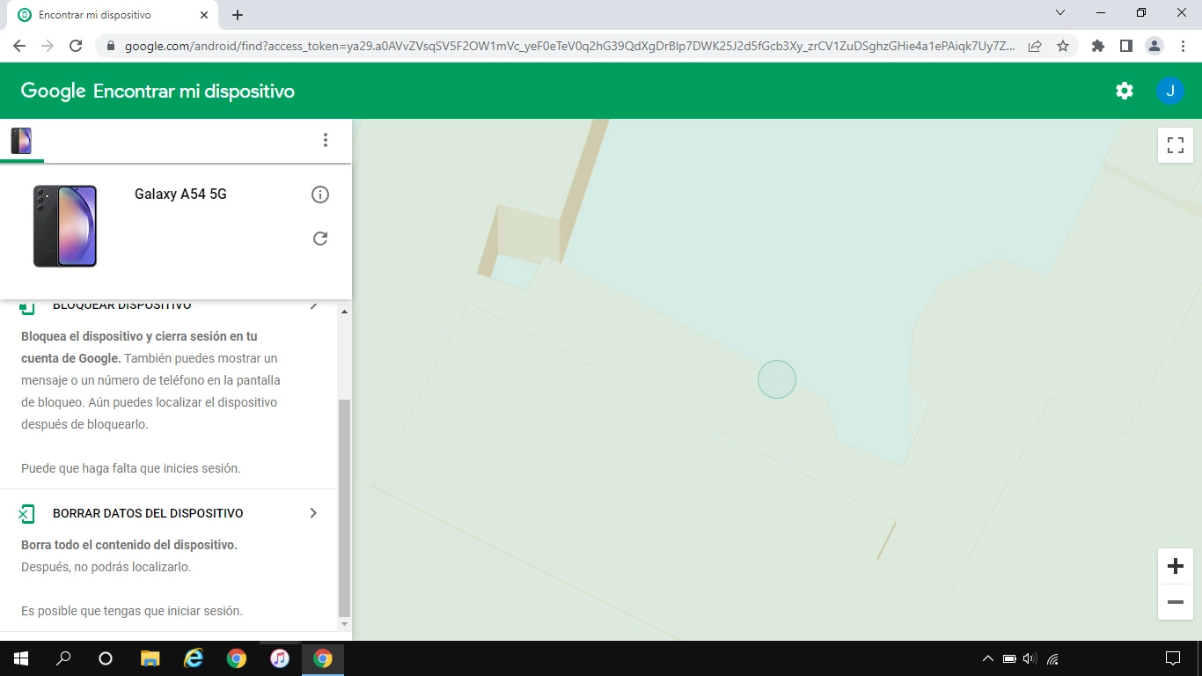
Task: Reload the page in Chrome
Action: [x=76, y=46]
